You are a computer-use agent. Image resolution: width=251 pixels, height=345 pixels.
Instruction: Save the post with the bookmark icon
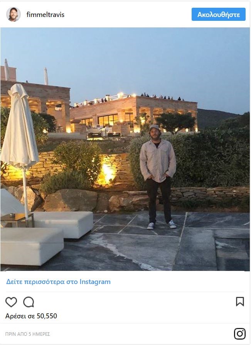[240, 302]
